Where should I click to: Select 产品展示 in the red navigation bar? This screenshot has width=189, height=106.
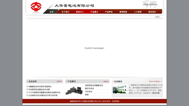[94, 12]
